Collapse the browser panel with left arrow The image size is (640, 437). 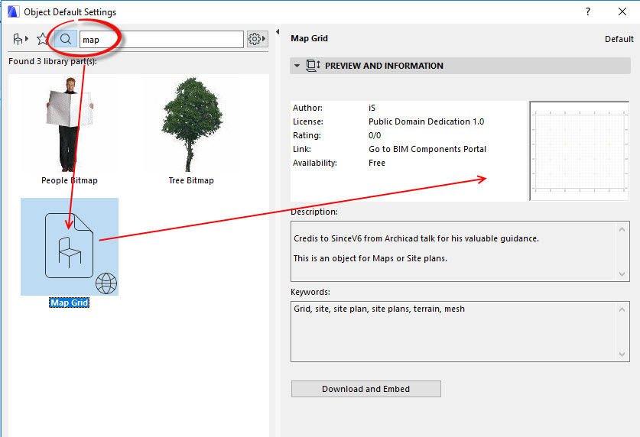[x=278, y=32]
